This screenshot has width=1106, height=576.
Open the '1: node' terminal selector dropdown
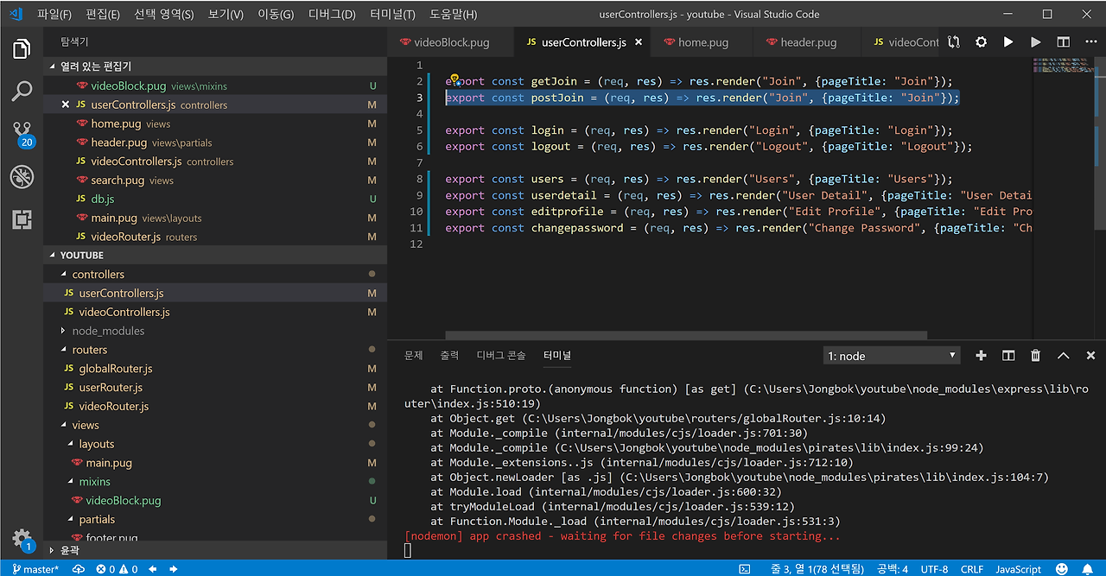pyautogui.click(x=891, y=356)
